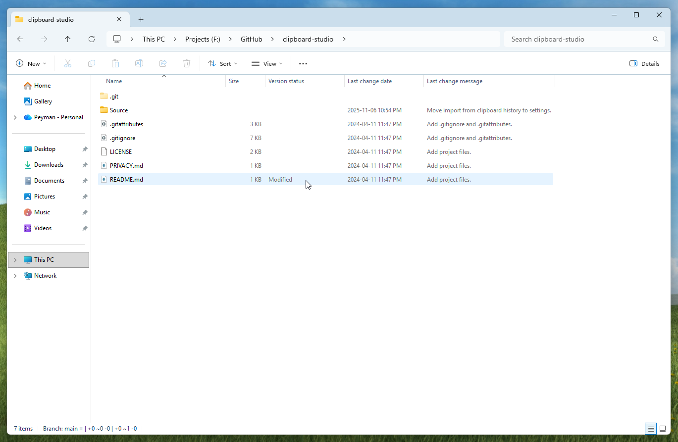
Task: Click the PC monitor icon in address bar
Action: (117, 39)
